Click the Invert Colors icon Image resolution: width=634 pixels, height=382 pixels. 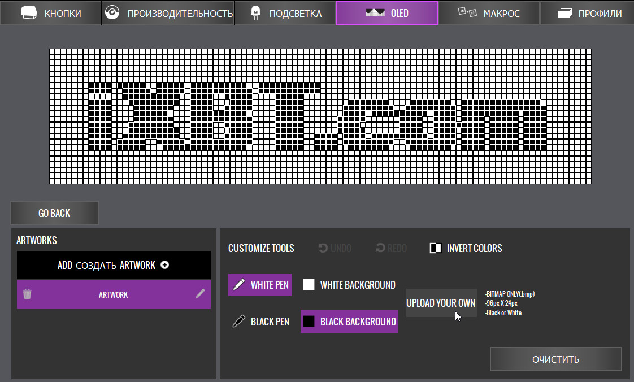click(436, 248)
